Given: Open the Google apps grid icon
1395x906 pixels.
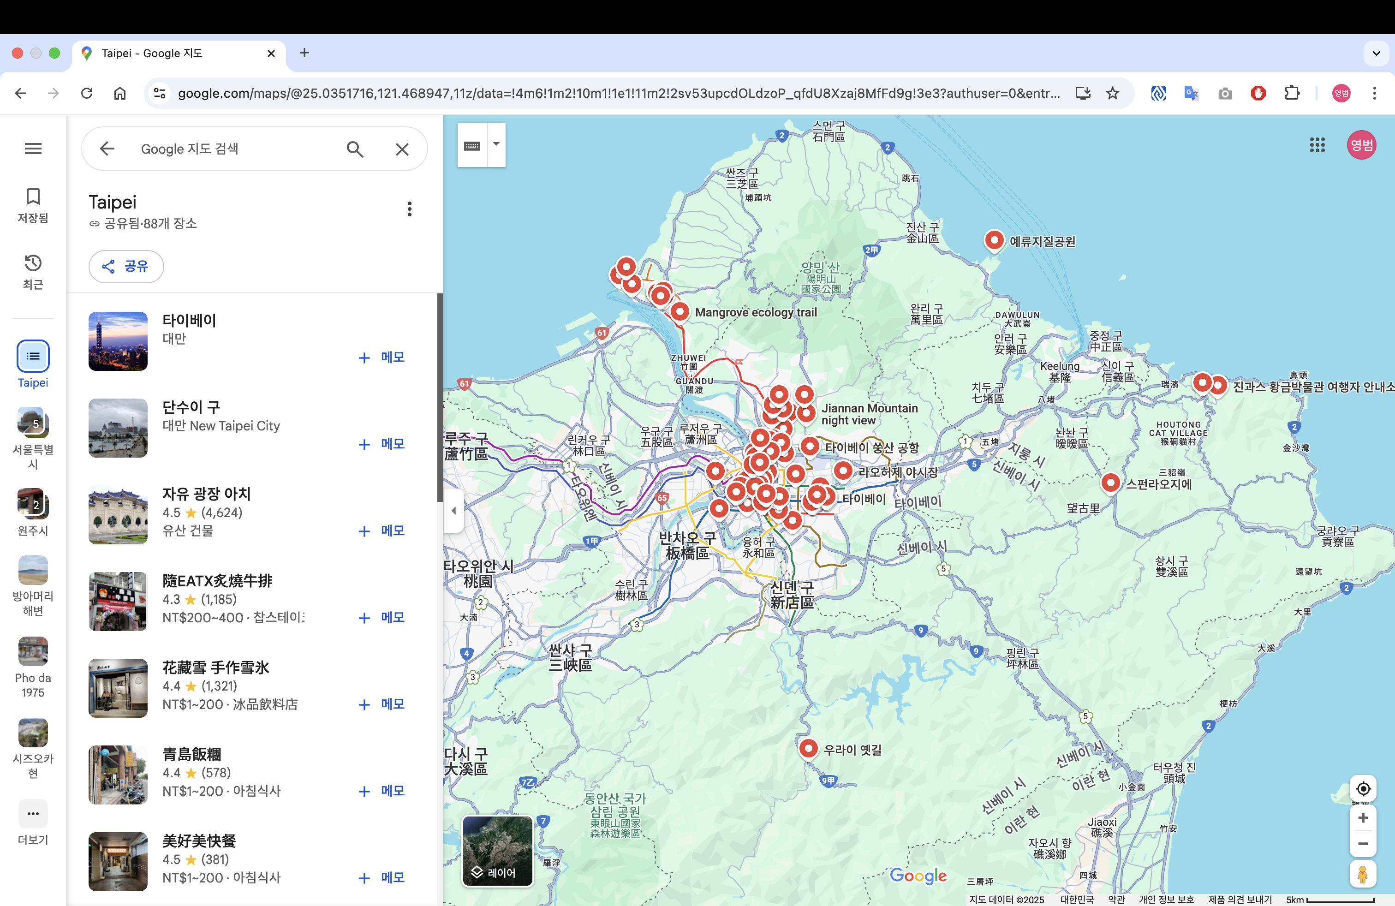Looking at the screenshot, I should (1317, 145).
